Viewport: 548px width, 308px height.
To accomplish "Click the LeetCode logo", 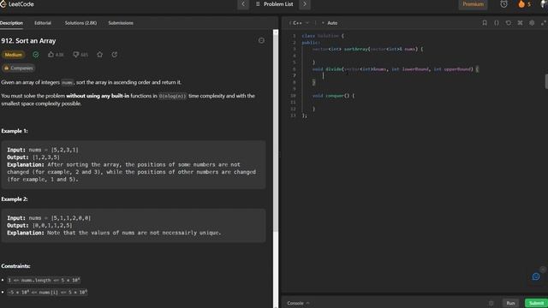I will (x=17, y=3).
